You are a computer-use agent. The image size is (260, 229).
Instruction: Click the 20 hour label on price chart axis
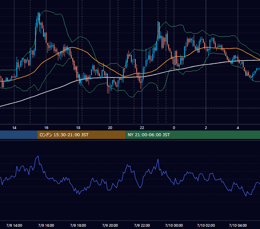(x=110, y=127)
